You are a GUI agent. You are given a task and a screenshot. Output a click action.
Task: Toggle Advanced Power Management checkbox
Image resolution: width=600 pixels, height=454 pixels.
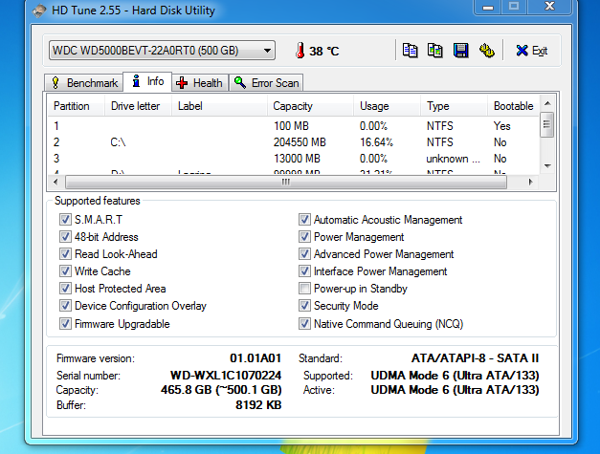(304, 253)
